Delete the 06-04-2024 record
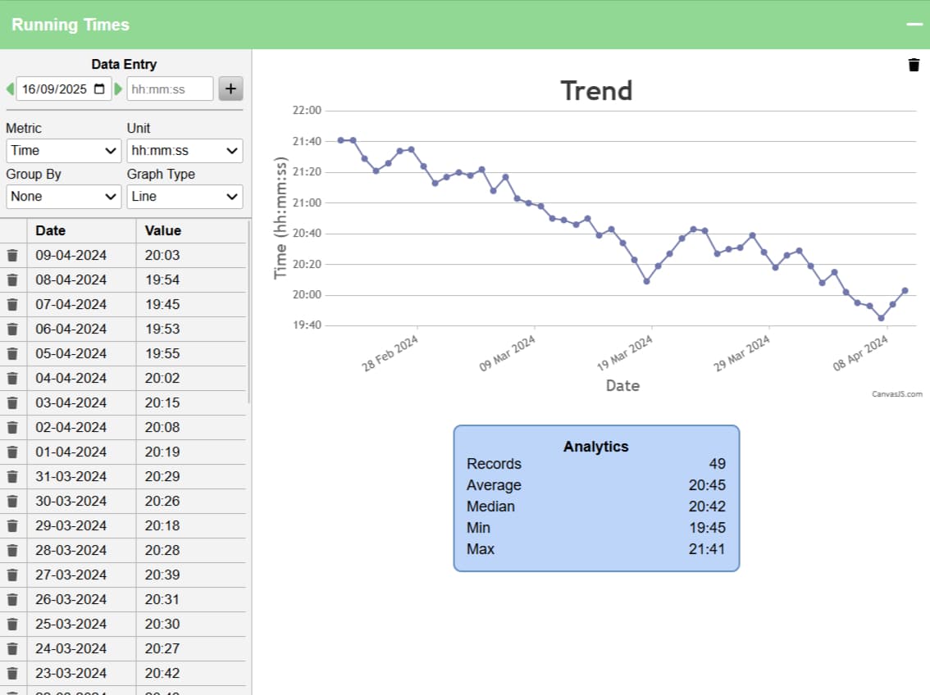930x695 pixels. [x=12, y=329]
